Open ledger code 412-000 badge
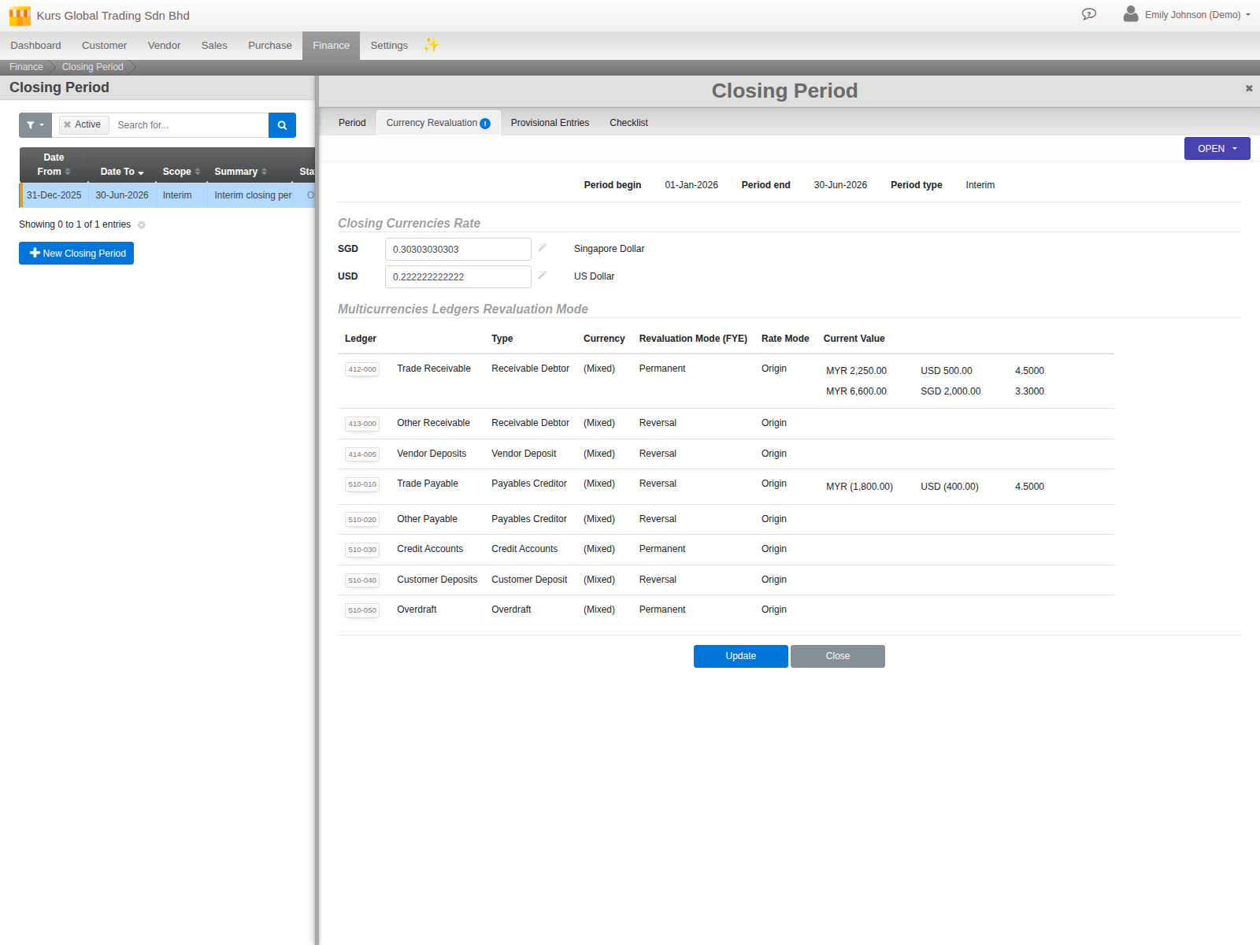This screenshot has height=945, width=1260. (362, 369)
